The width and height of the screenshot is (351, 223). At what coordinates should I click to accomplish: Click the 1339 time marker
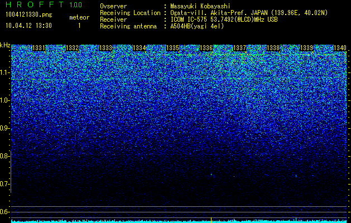click(x=306, y=48)
